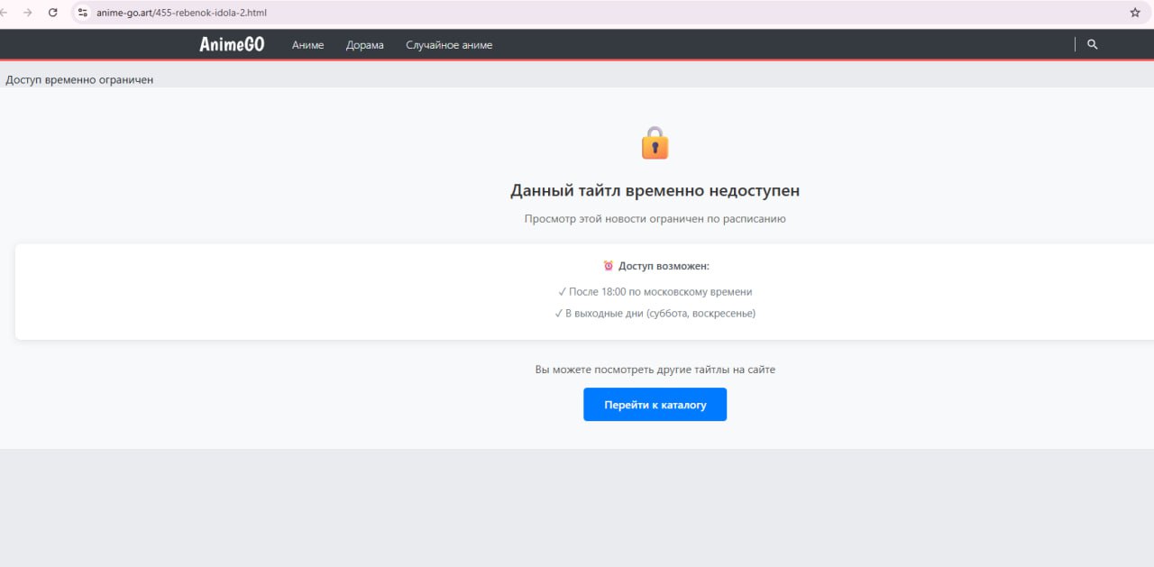The height and width of the screenshot is (567, 1154).
Task: Open the site search magnifier icon
Action: (x=1093, y=44)
